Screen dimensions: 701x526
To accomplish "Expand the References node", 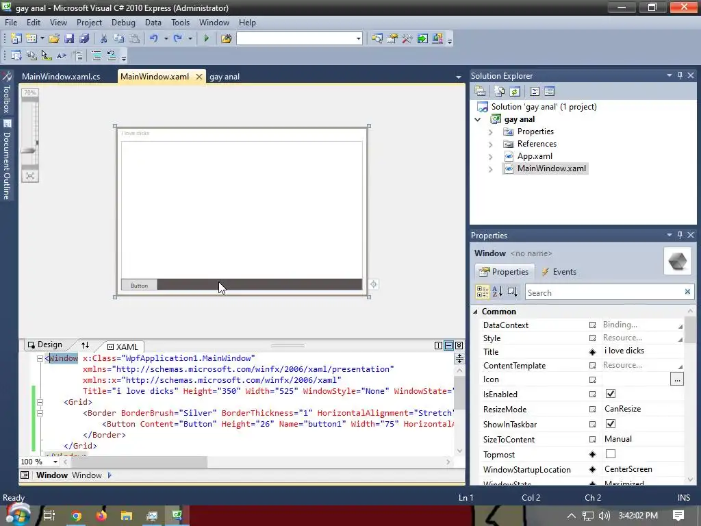I will coord(490,144).
